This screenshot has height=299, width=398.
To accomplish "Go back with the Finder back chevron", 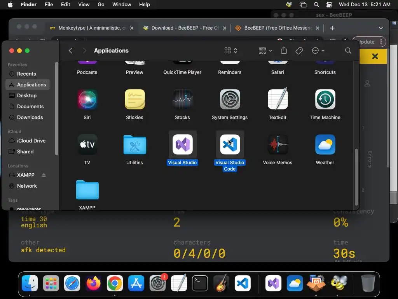I will (x=71, y=51).
